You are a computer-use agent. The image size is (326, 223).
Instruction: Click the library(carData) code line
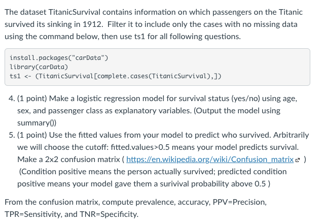pyautogui.click(x=39, y=67)
